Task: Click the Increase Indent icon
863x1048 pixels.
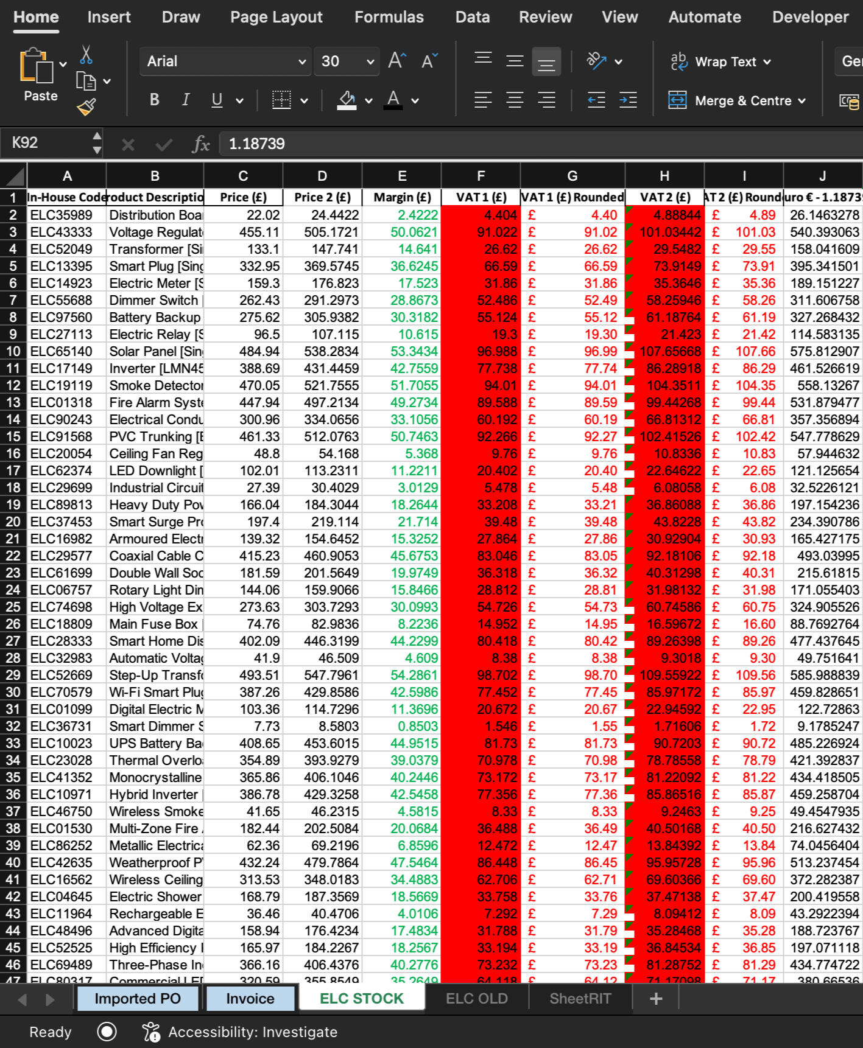Action: coord(628,100)
